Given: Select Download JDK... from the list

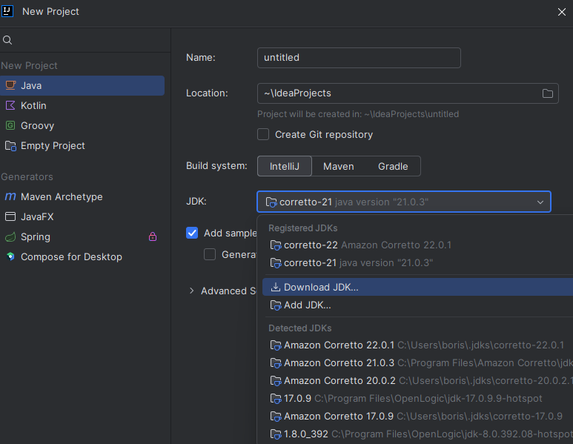Looking at the screenshot, I should click(x=321, y=288).
